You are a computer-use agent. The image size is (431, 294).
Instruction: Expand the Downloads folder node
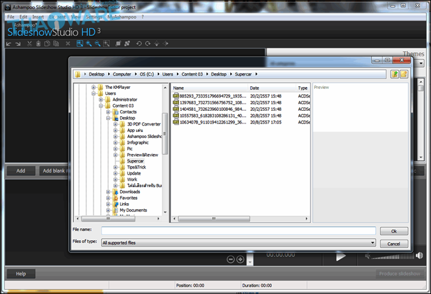pyautogui.click(x=108, y=192)
